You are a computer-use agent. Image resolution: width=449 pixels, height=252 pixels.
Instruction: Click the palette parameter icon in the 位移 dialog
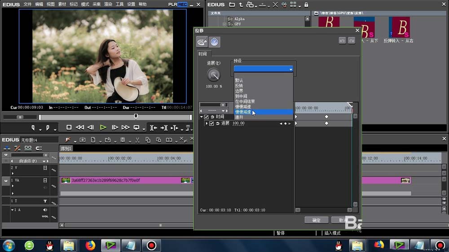pos(202,42)
